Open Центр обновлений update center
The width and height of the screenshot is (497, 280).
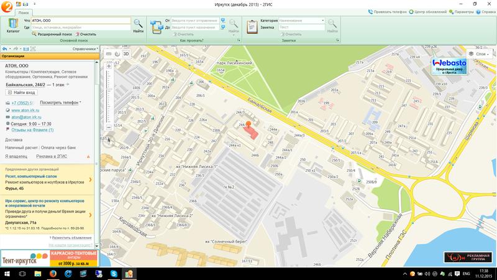click(x=427, y=12)
